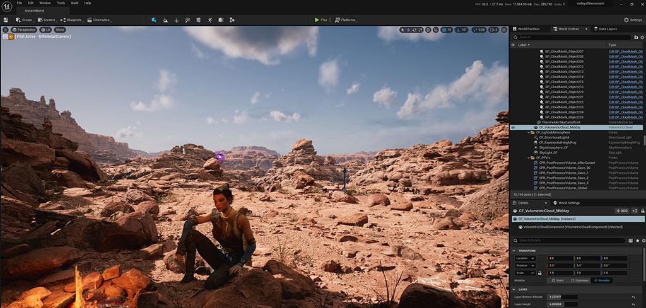Open the Perspective view dropdown
The width and height of the screenshot is (646, 308).
coord(24,30)
